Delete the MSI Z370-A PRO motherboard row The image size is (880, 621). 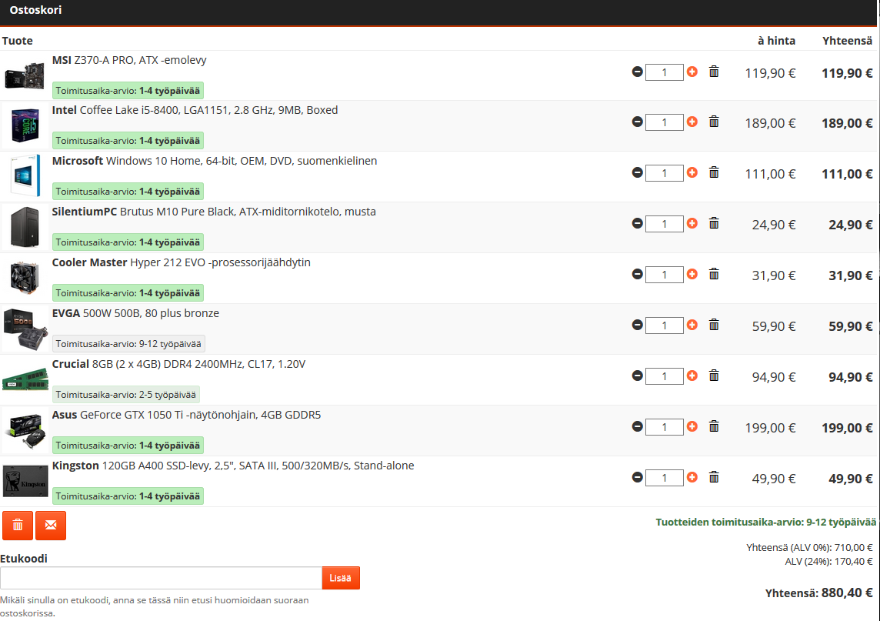point(714,72)
